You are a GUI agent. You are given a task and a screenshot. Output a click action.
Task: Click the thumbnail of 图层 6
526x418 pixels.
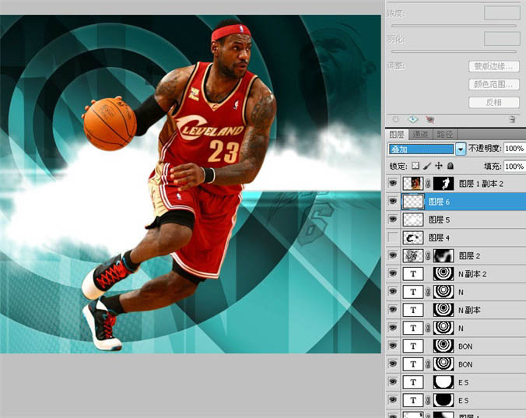pyautogui.click(x=413, y=202)
